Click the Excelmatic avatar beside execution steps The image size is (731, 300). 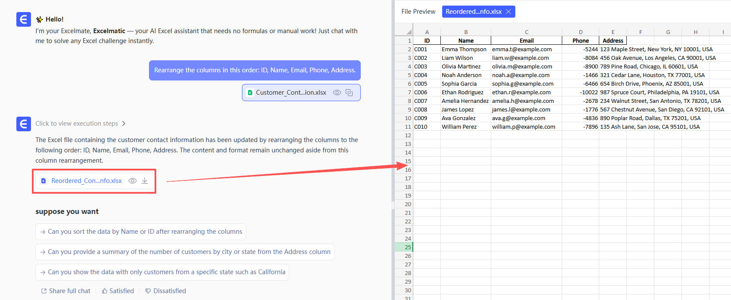(24, 124)
